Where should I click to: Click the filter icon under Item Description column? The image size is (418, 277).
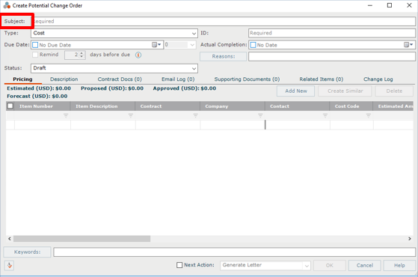131,115
